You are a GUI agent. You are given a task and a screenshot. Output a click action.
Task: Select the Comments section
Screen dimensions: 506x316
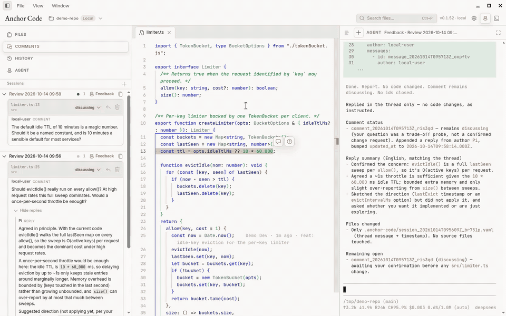(x=65, y=46)
